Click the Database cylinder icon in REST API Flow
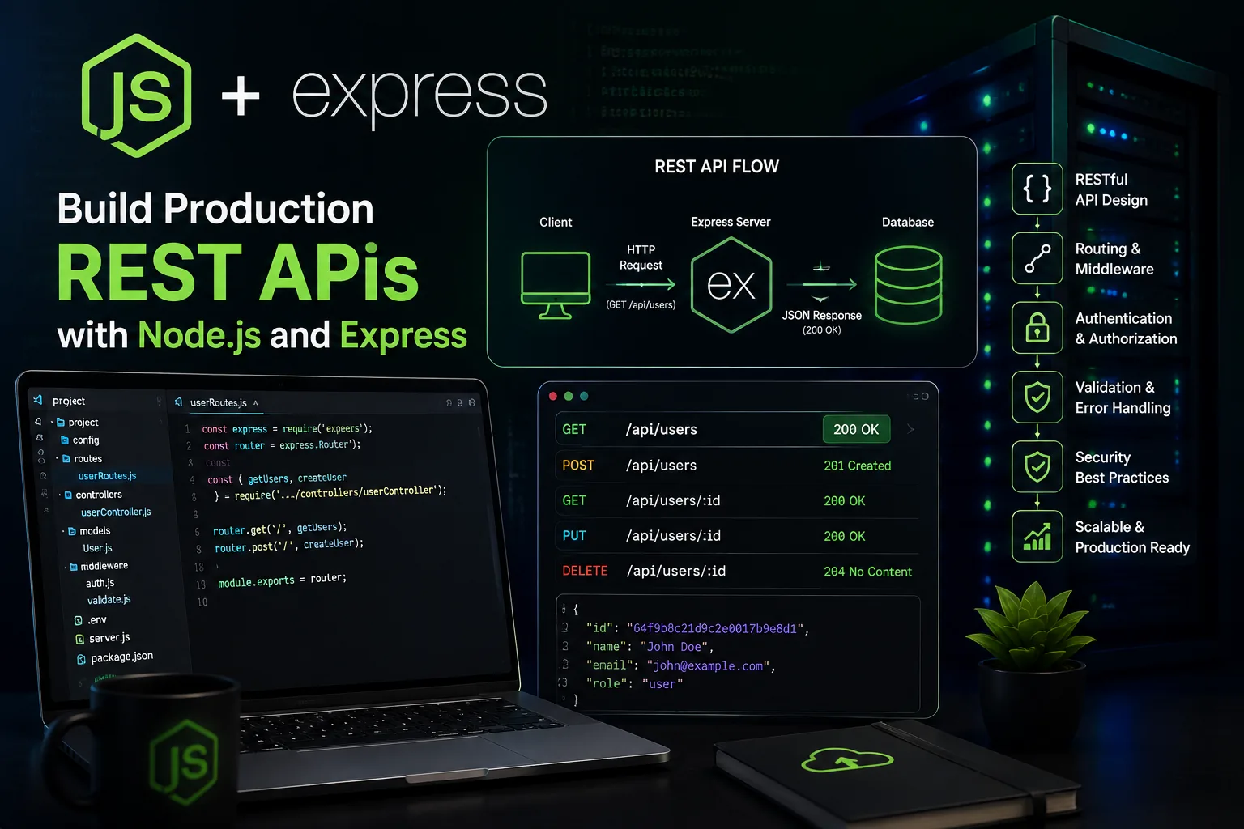This screenshot has height=829, width=1244. 908,285
